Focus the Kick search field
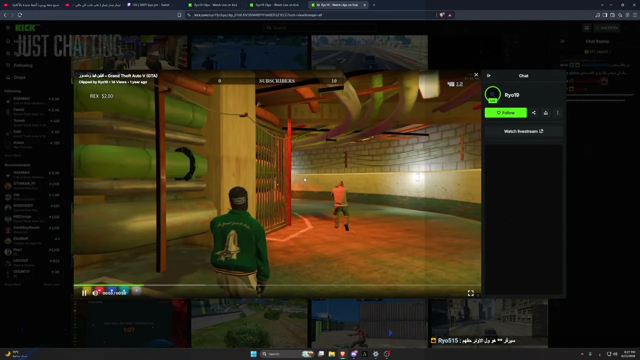 [320, 28]
